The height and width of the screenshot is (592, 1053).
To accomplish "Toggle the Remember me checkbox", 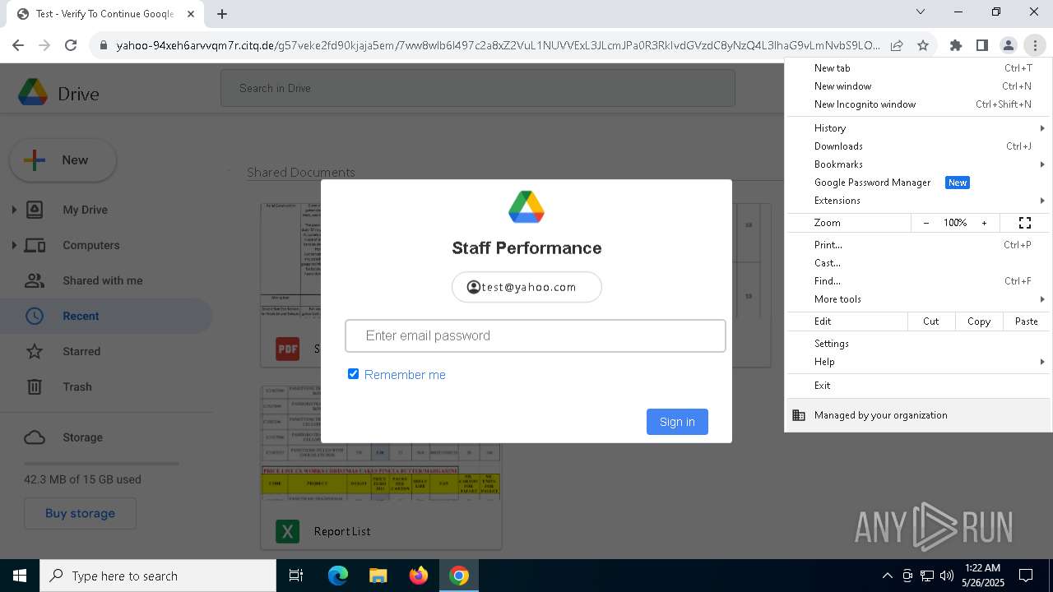I will pyautogui.click(x=354, y=374).
